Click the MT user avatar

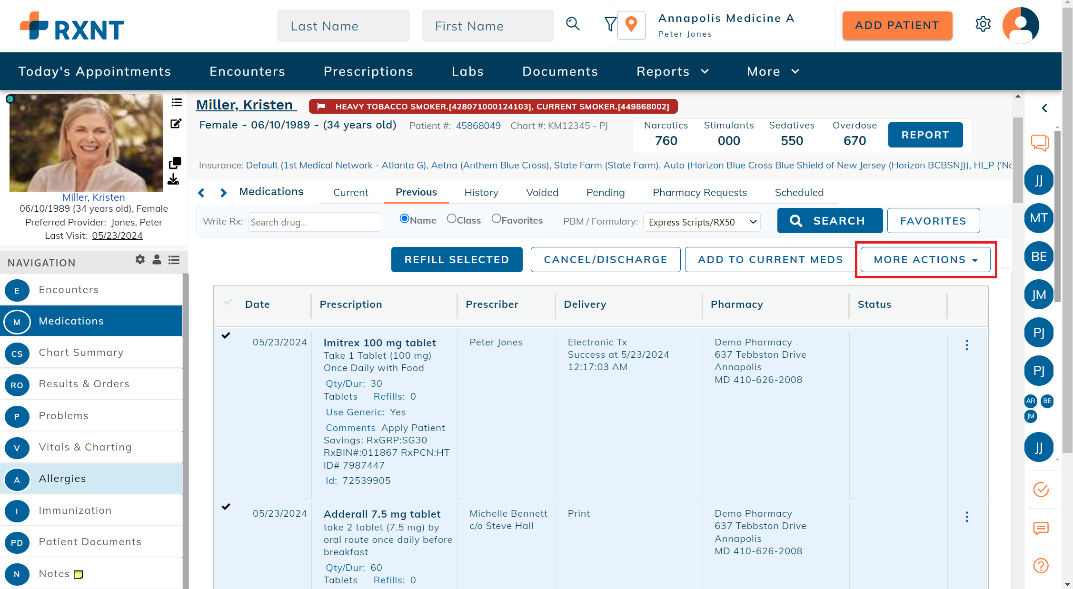pyautogui.click(x=1039, y=218)
